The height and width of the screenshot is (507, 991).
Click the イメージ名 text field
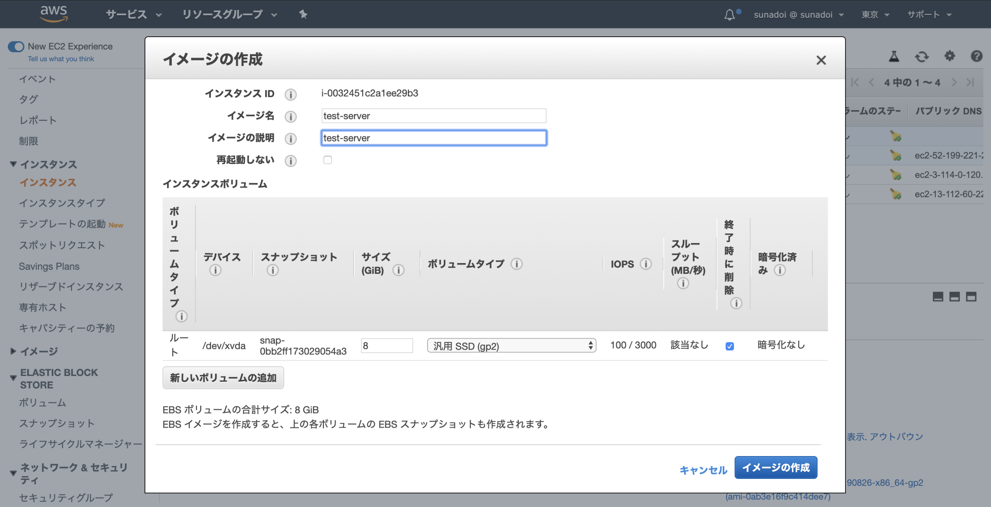(433, 116)
